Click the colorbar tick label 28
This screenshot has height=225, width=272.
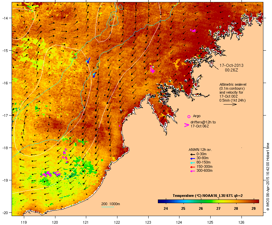[x=236, y=208]
